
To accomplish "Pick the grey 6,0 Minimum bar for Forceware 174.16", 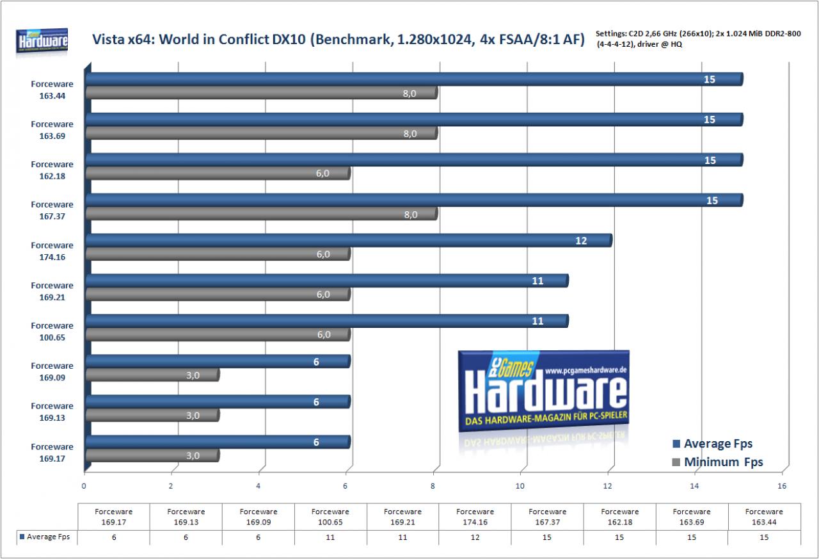I will tap(218, 254).
